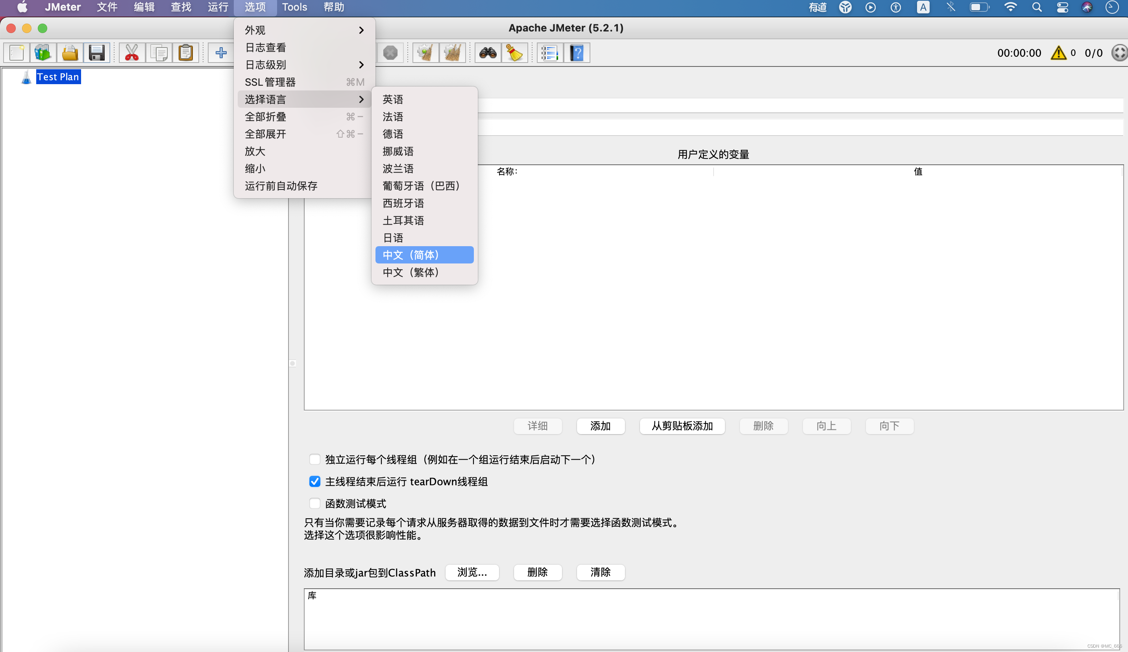The height and width of the screenshot is (652, 1128).
Task: Click the Reset Search broom icon
Action: 514,53
